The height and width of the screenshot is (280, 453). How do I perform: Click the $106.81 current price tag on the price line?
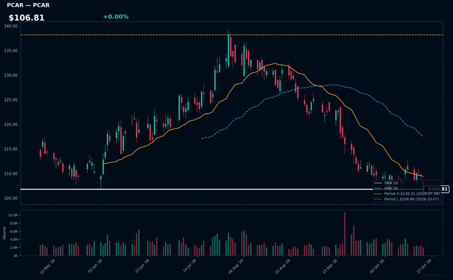click(x=436, y=189)
